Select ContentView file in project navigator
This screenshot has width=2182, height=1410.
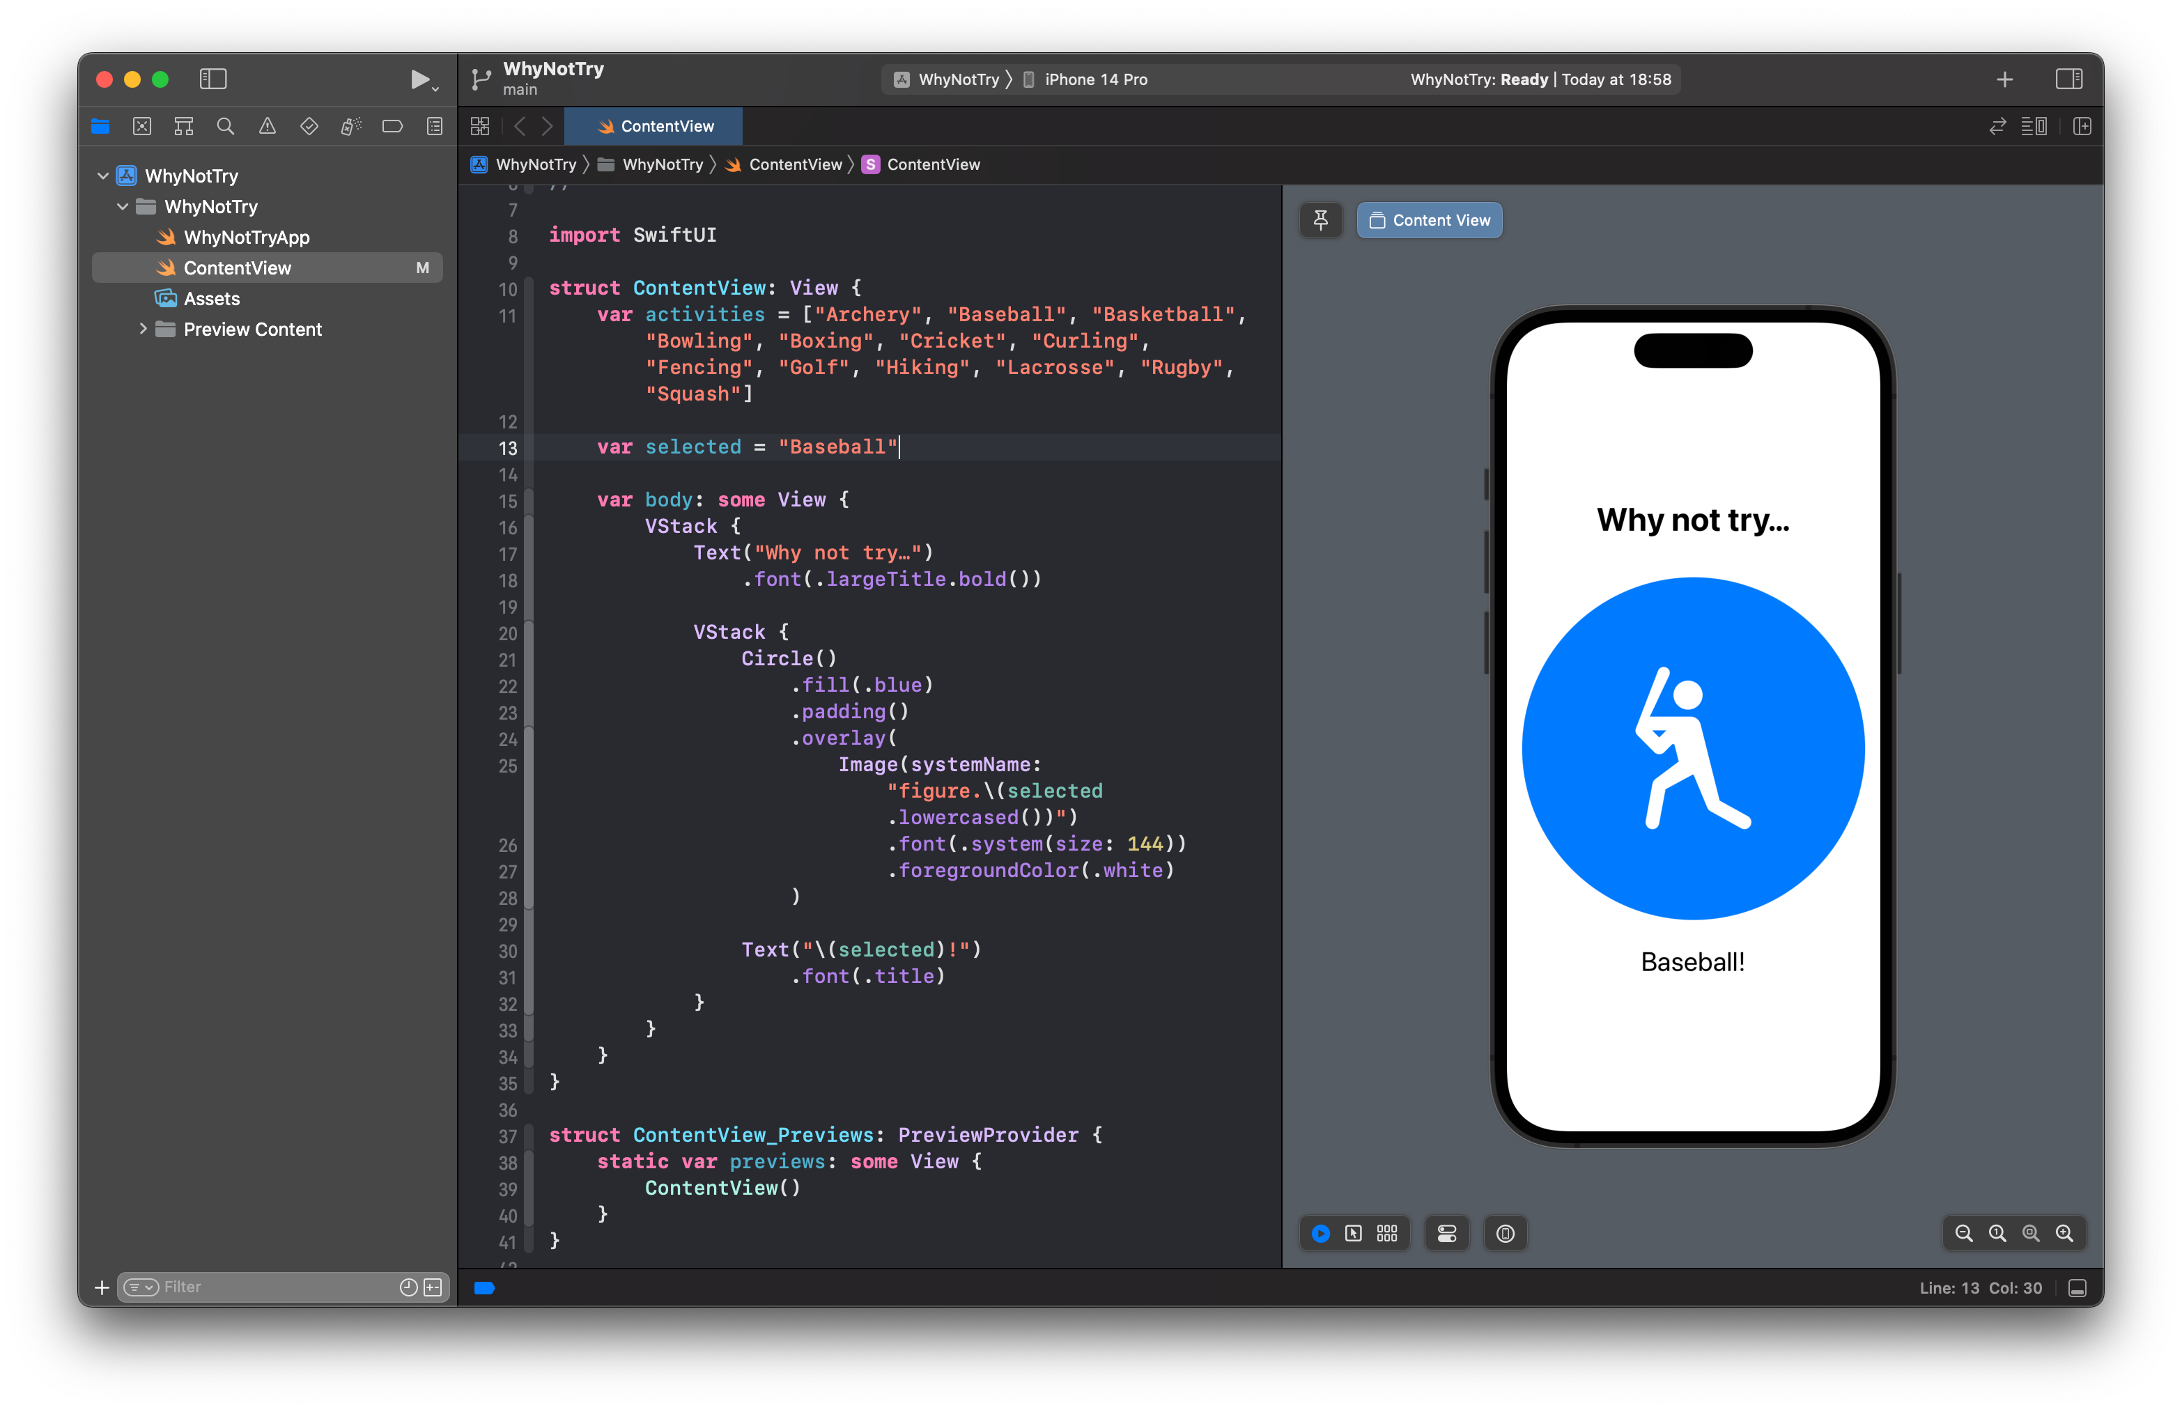point(237,267)
